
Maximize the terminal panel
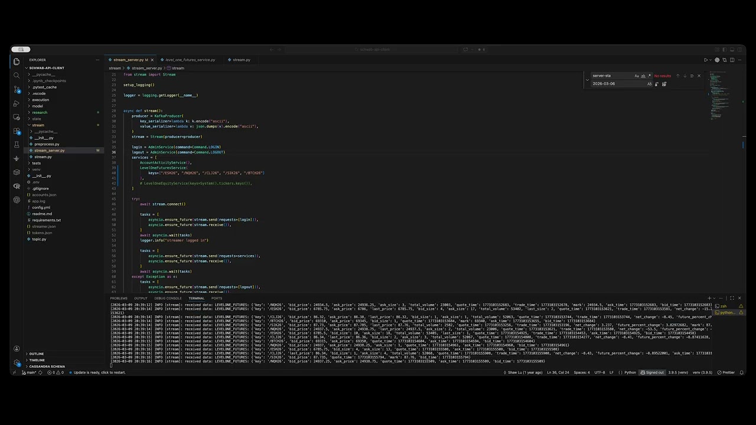pos(732,298)
